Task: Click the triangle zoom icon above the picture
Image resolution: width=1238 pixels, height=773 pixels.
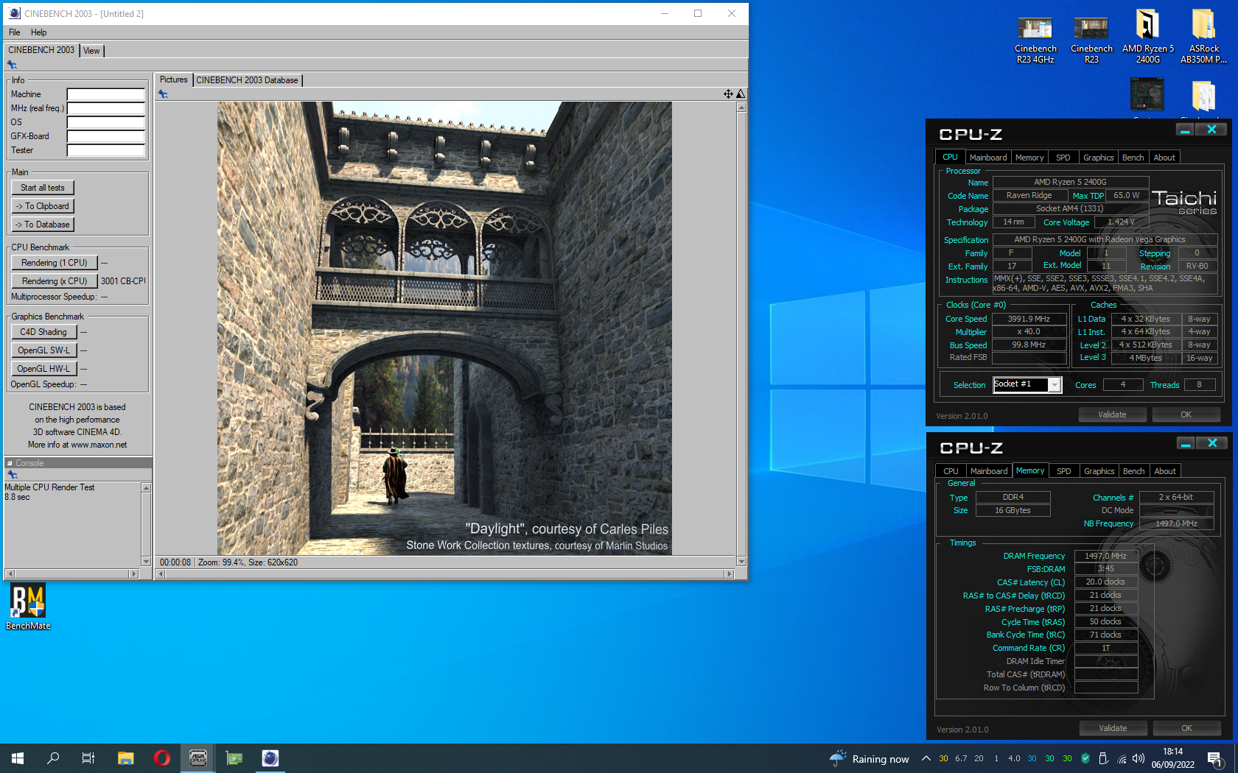Action: point(741,93)
